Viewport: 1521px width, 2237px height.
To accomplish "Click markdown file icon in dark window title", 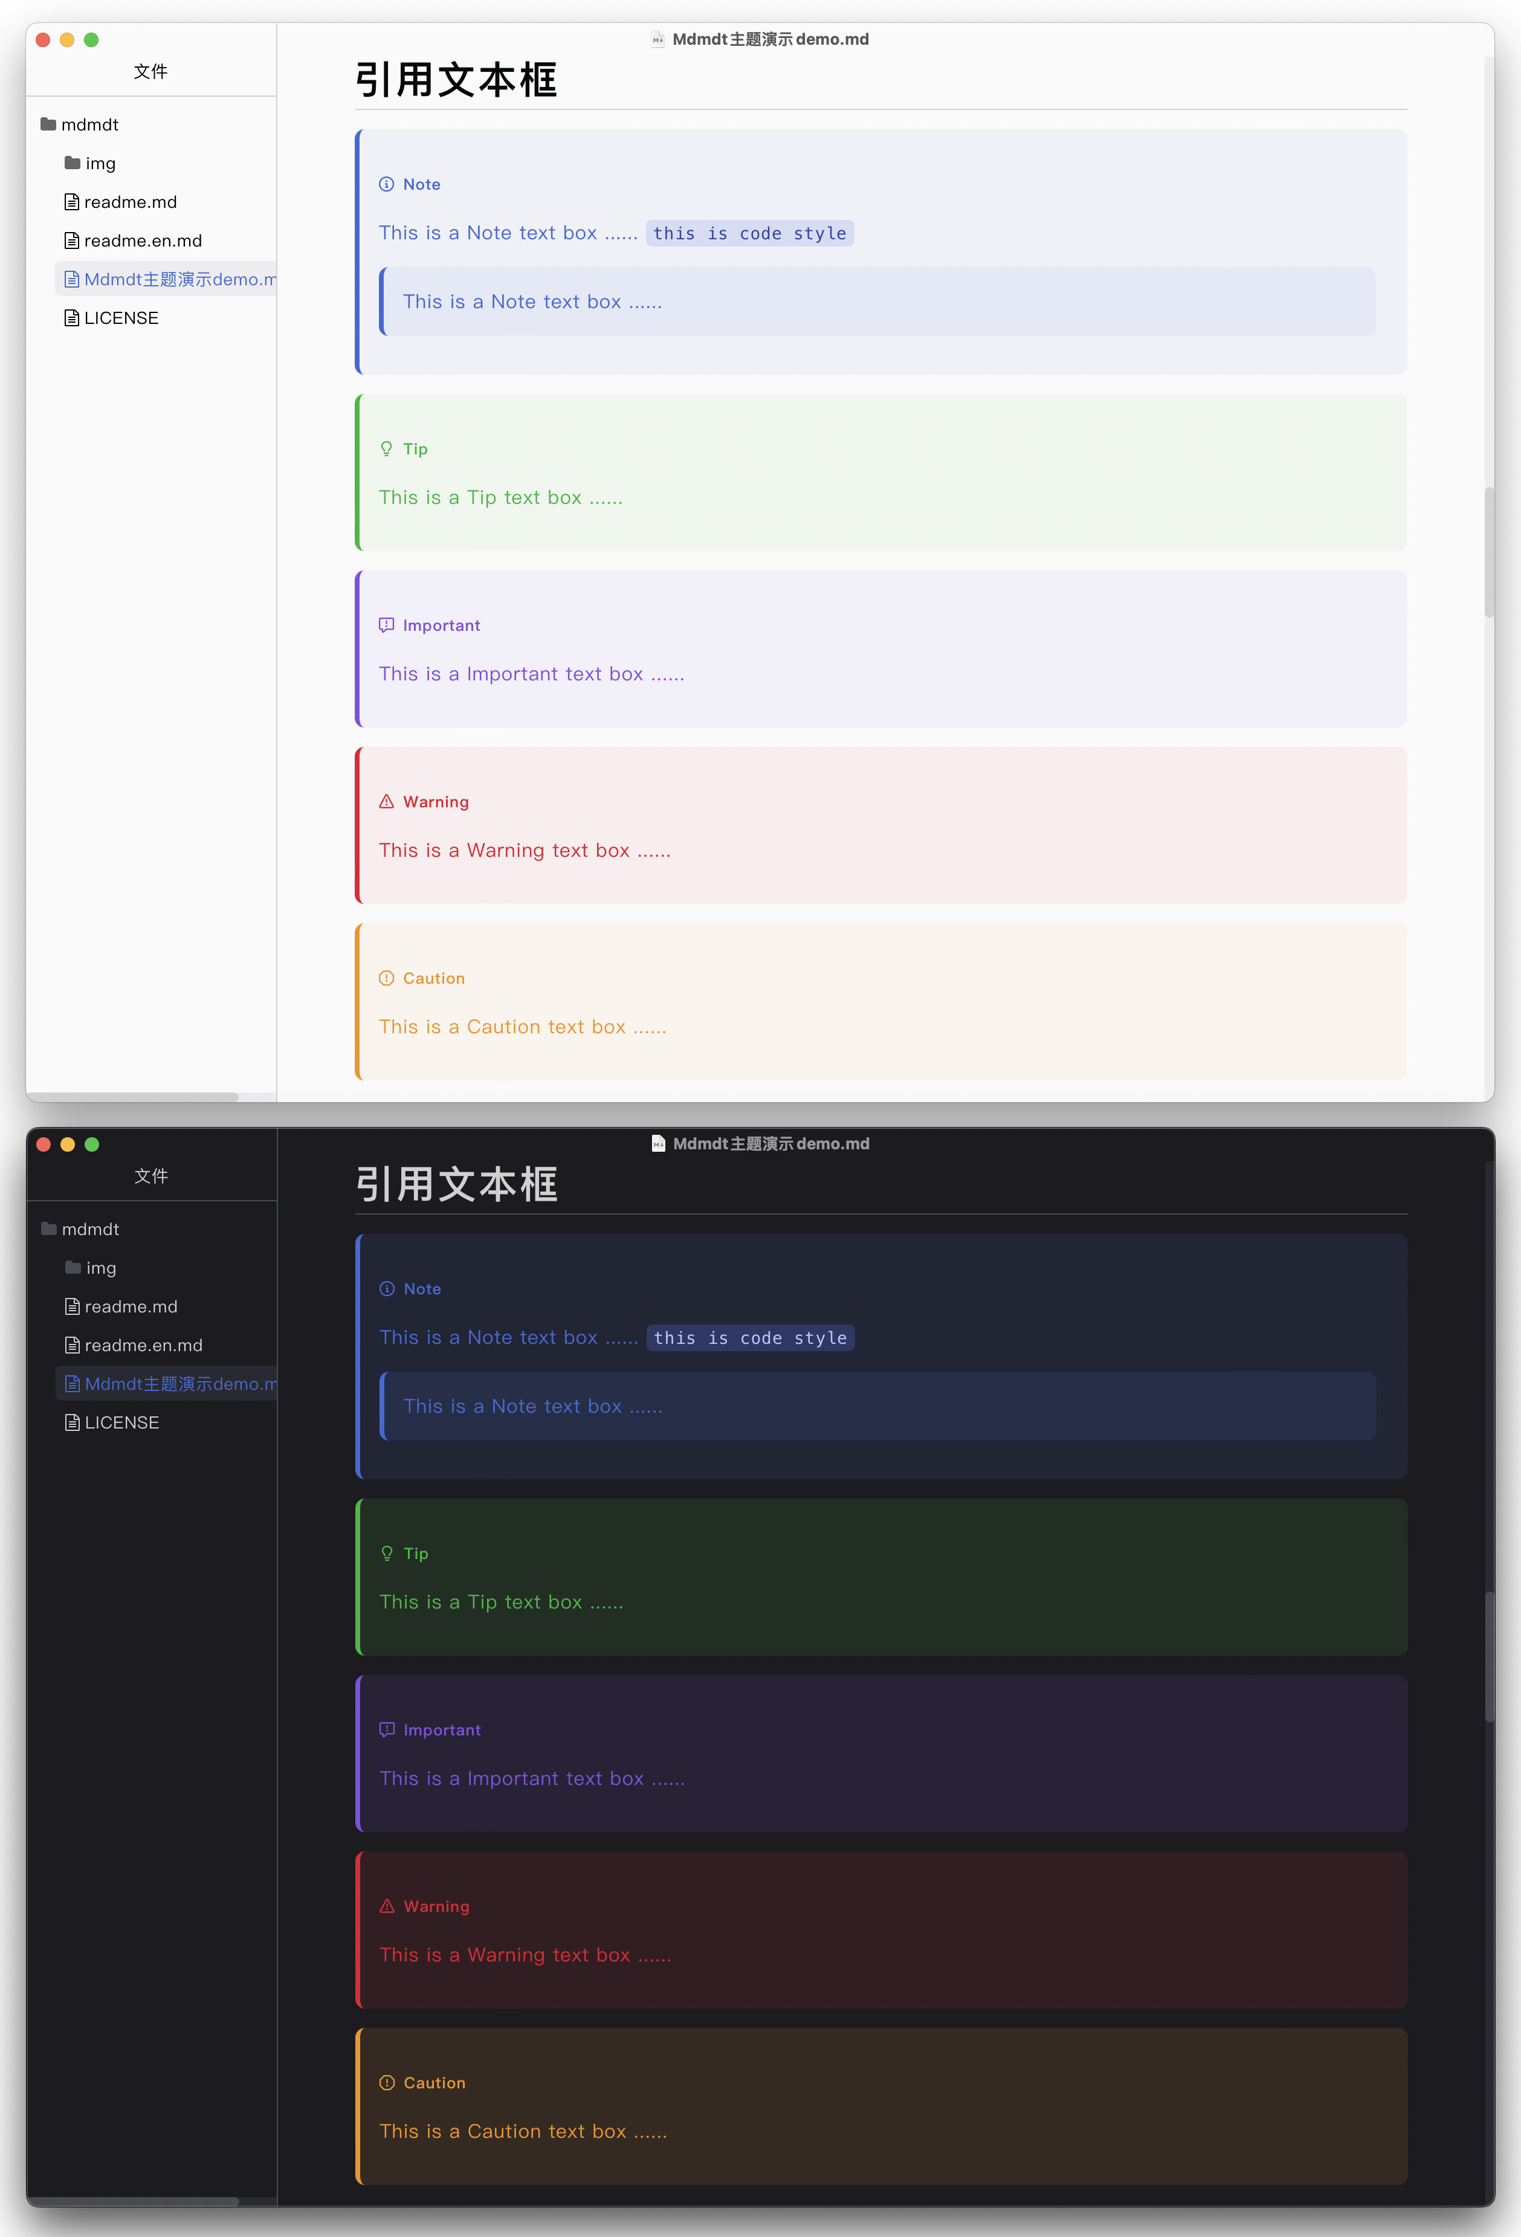I will coord(659,1143).
